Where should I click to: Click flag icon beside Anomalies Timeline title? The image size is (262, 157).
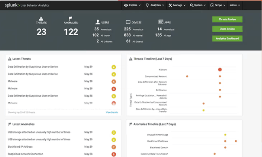tap(130, 124)
